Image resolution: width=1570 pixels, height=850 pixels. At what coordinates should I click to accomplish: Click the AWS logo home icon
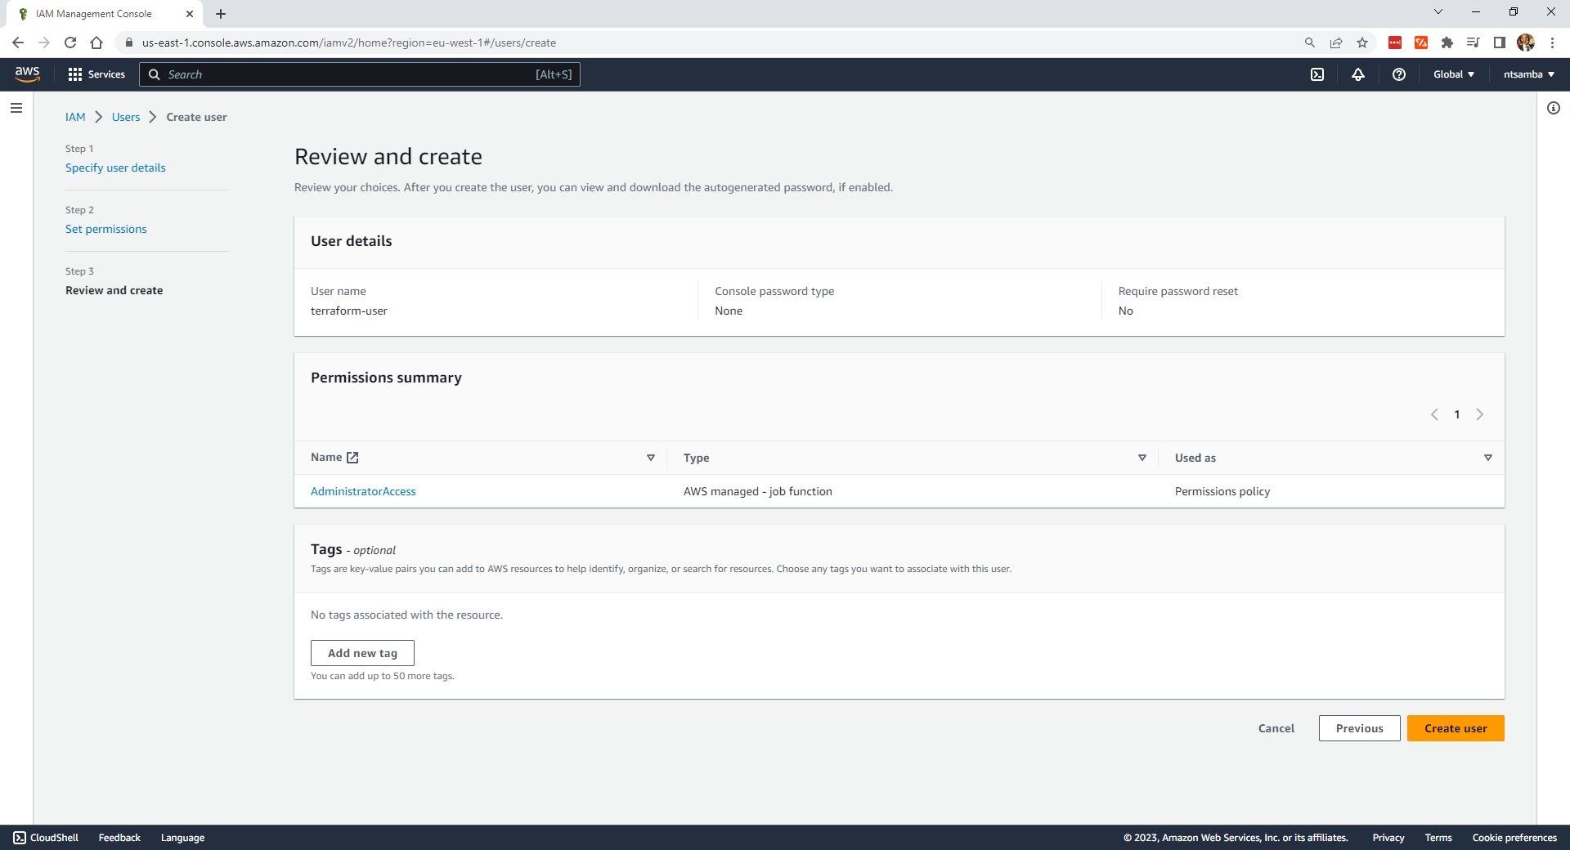pos(27,74)
